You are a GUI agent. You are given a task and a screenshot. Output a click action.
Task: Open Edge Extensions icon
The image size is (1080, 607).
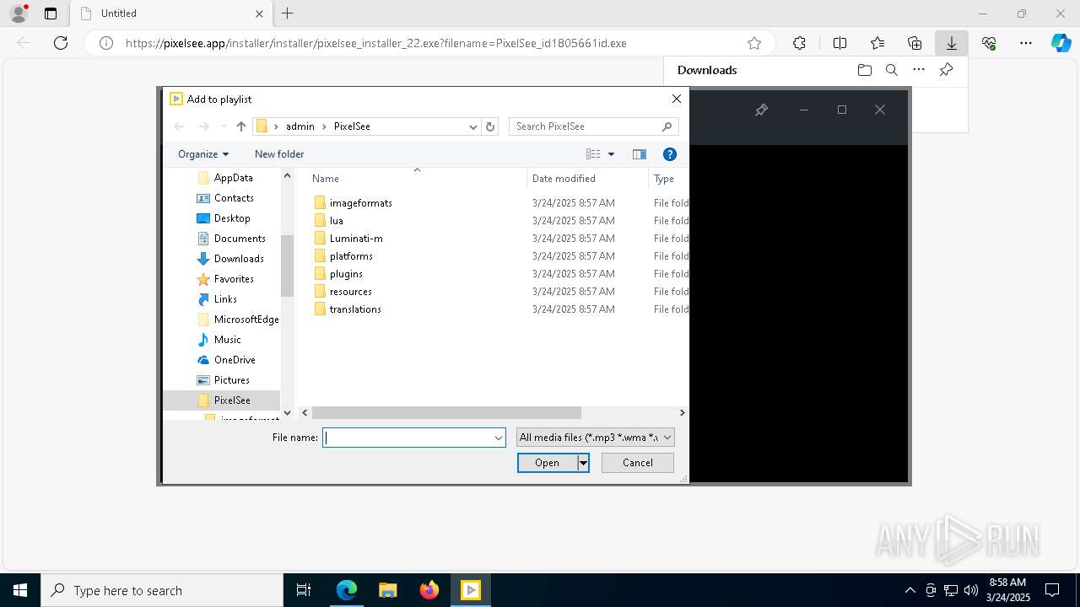(799, 43)
